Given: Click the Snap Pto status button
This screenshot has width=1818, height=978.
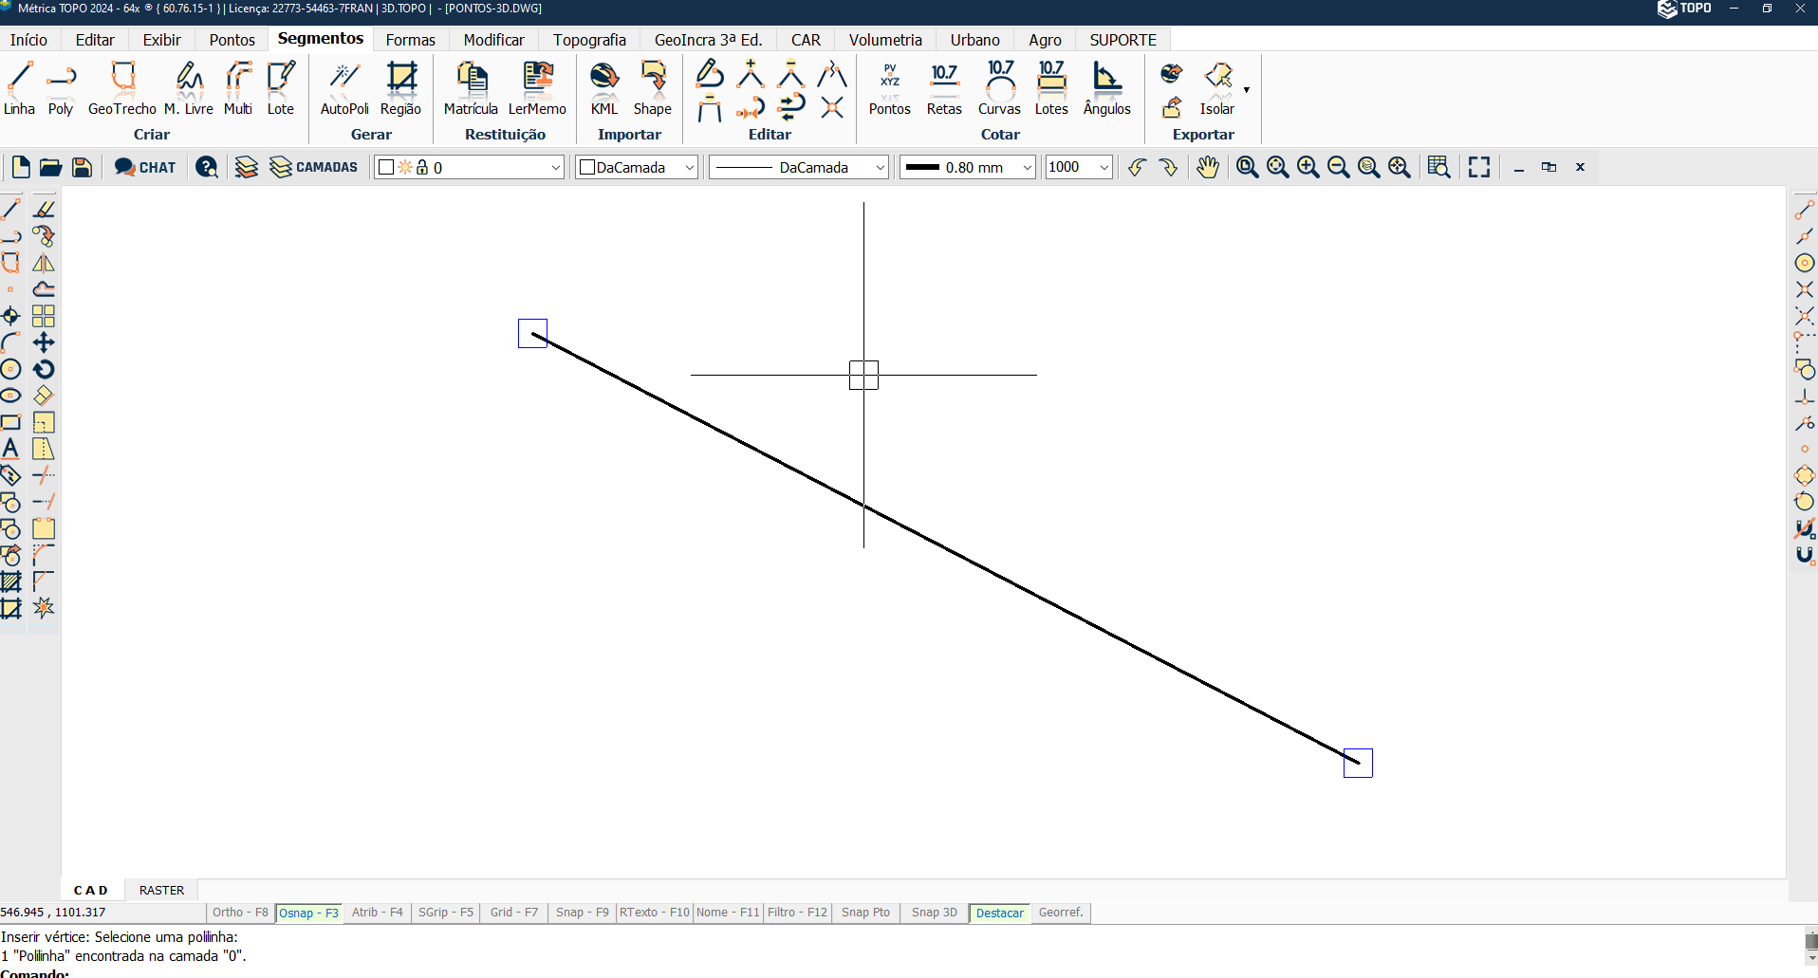Looking at the screenshot, I should (865, 913).
